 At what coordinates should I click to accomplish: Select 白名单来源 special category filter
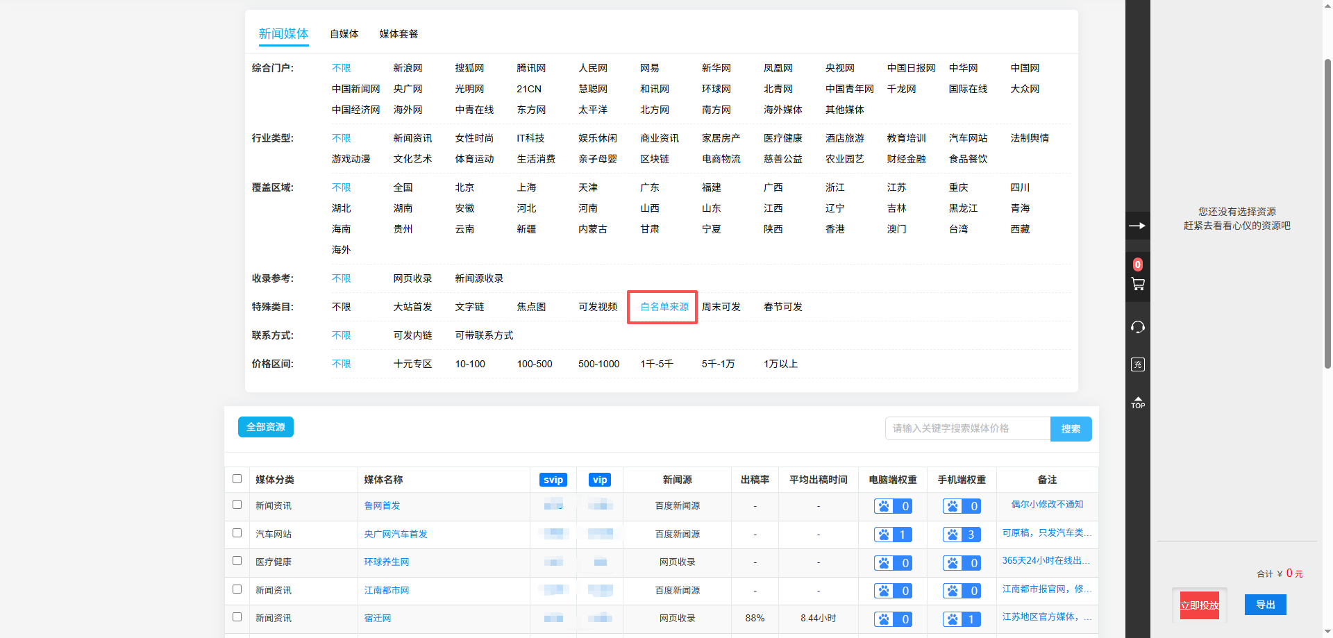664,307
